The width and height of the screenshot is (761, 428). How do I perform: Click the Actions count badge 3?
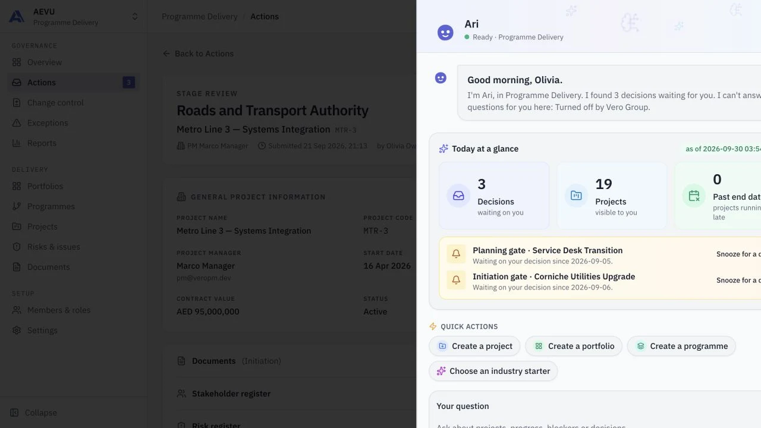click(129, 83)
